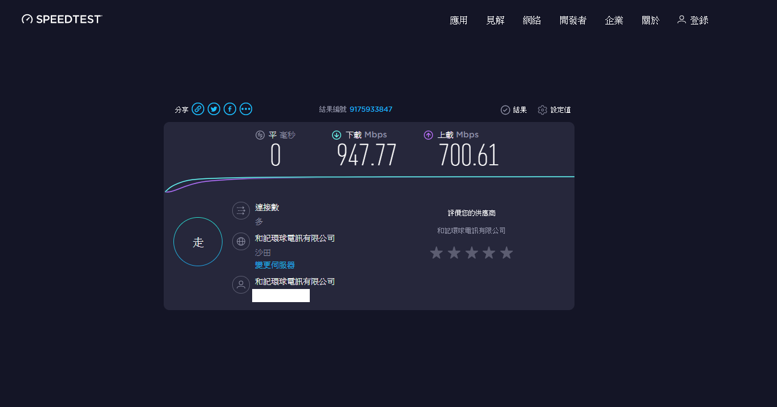The height and width of the screenshot is (407, 777).
Task: Open the 見解 menu
Action: click(495, 21)
